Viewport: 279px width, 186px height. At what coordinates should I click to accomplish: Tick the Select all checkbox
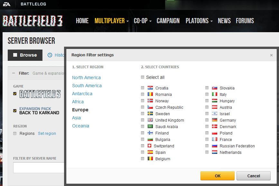[x=143, y=77]
